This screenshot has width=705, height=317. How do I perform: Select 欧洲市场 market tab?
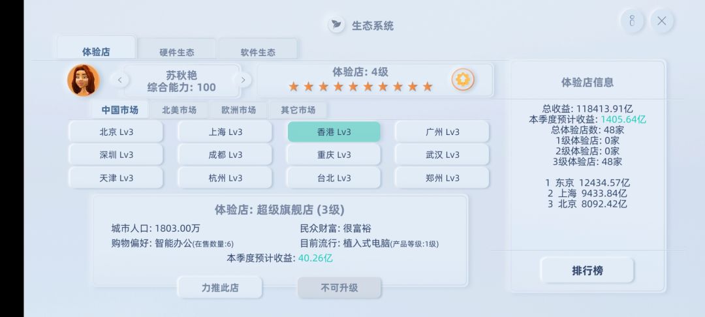[238, 110]
